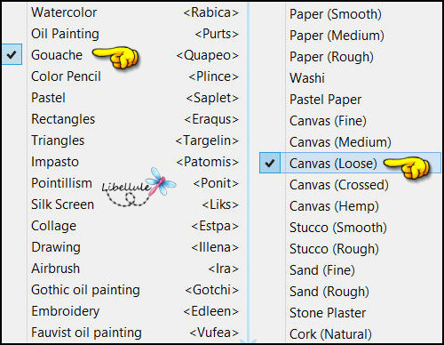The height and width of the screenshot is (345, 444).
Task: Pick Paper (Smooth) texture
Action: point(351,14)
